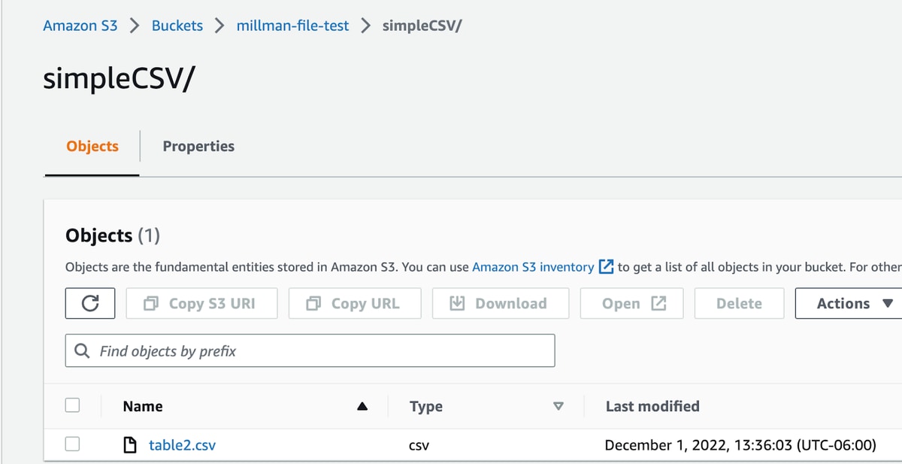Click the copy icon on Copy S3 URI
The height and width of the screenshot is (464, 902).
152,303
